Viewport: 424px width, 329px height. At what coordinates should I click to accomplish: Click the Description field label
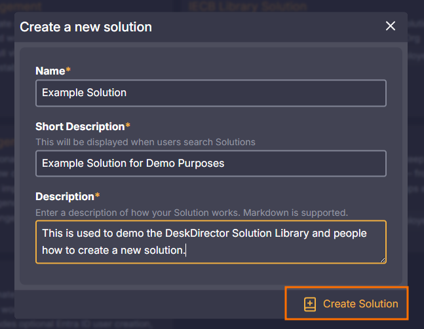65,196
